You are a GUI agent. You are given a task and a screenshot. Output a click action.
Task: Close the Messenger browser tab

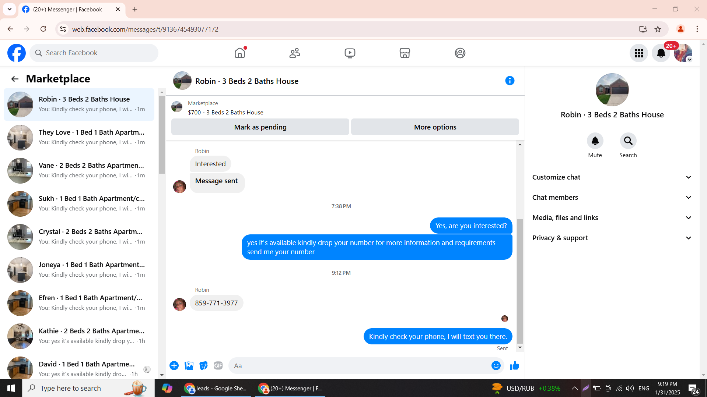[x=118, y=10]
